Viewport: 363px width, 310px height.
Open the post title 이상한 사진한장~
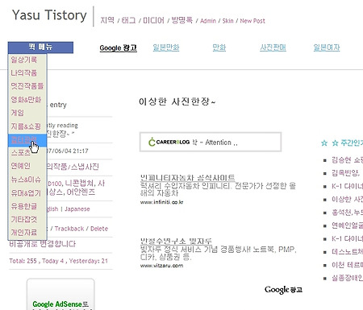pos(177,101)
